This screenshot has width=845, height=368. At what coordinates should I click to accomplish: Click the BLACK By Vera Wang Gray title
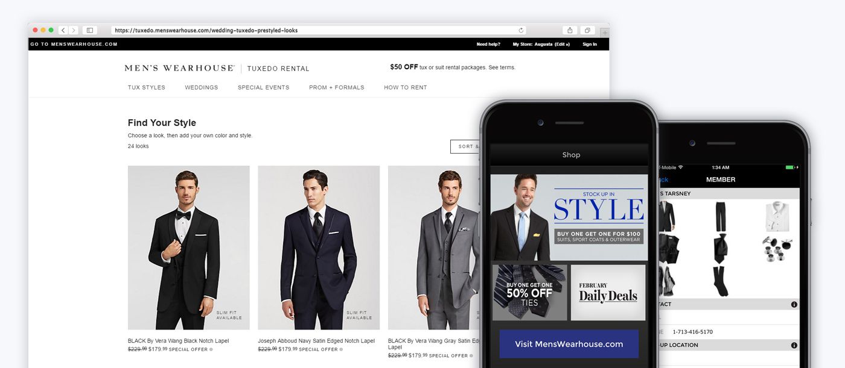click(435, 344)
